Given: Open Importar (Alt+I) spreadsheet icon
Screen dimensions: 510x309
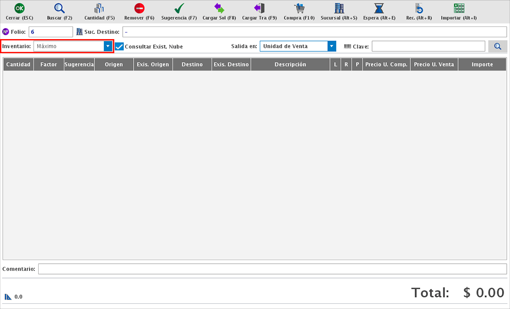Looking at the screenshot, I should (459, 8).
